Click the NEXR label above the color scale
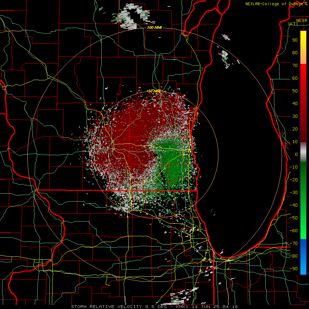The width and height of the screenshot is (309, 309). [302, 21]
